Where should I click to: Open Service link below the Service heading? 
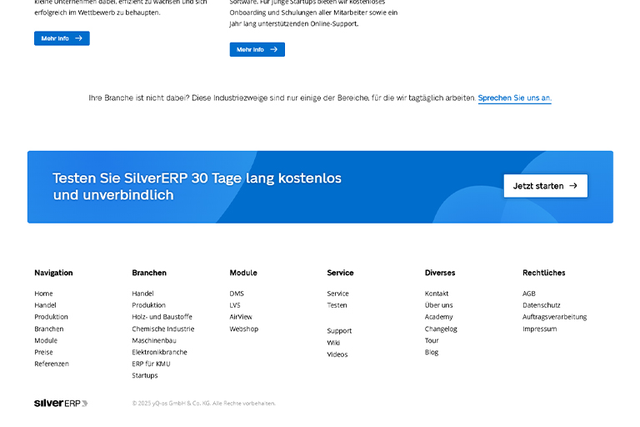(x=338, y=294)
